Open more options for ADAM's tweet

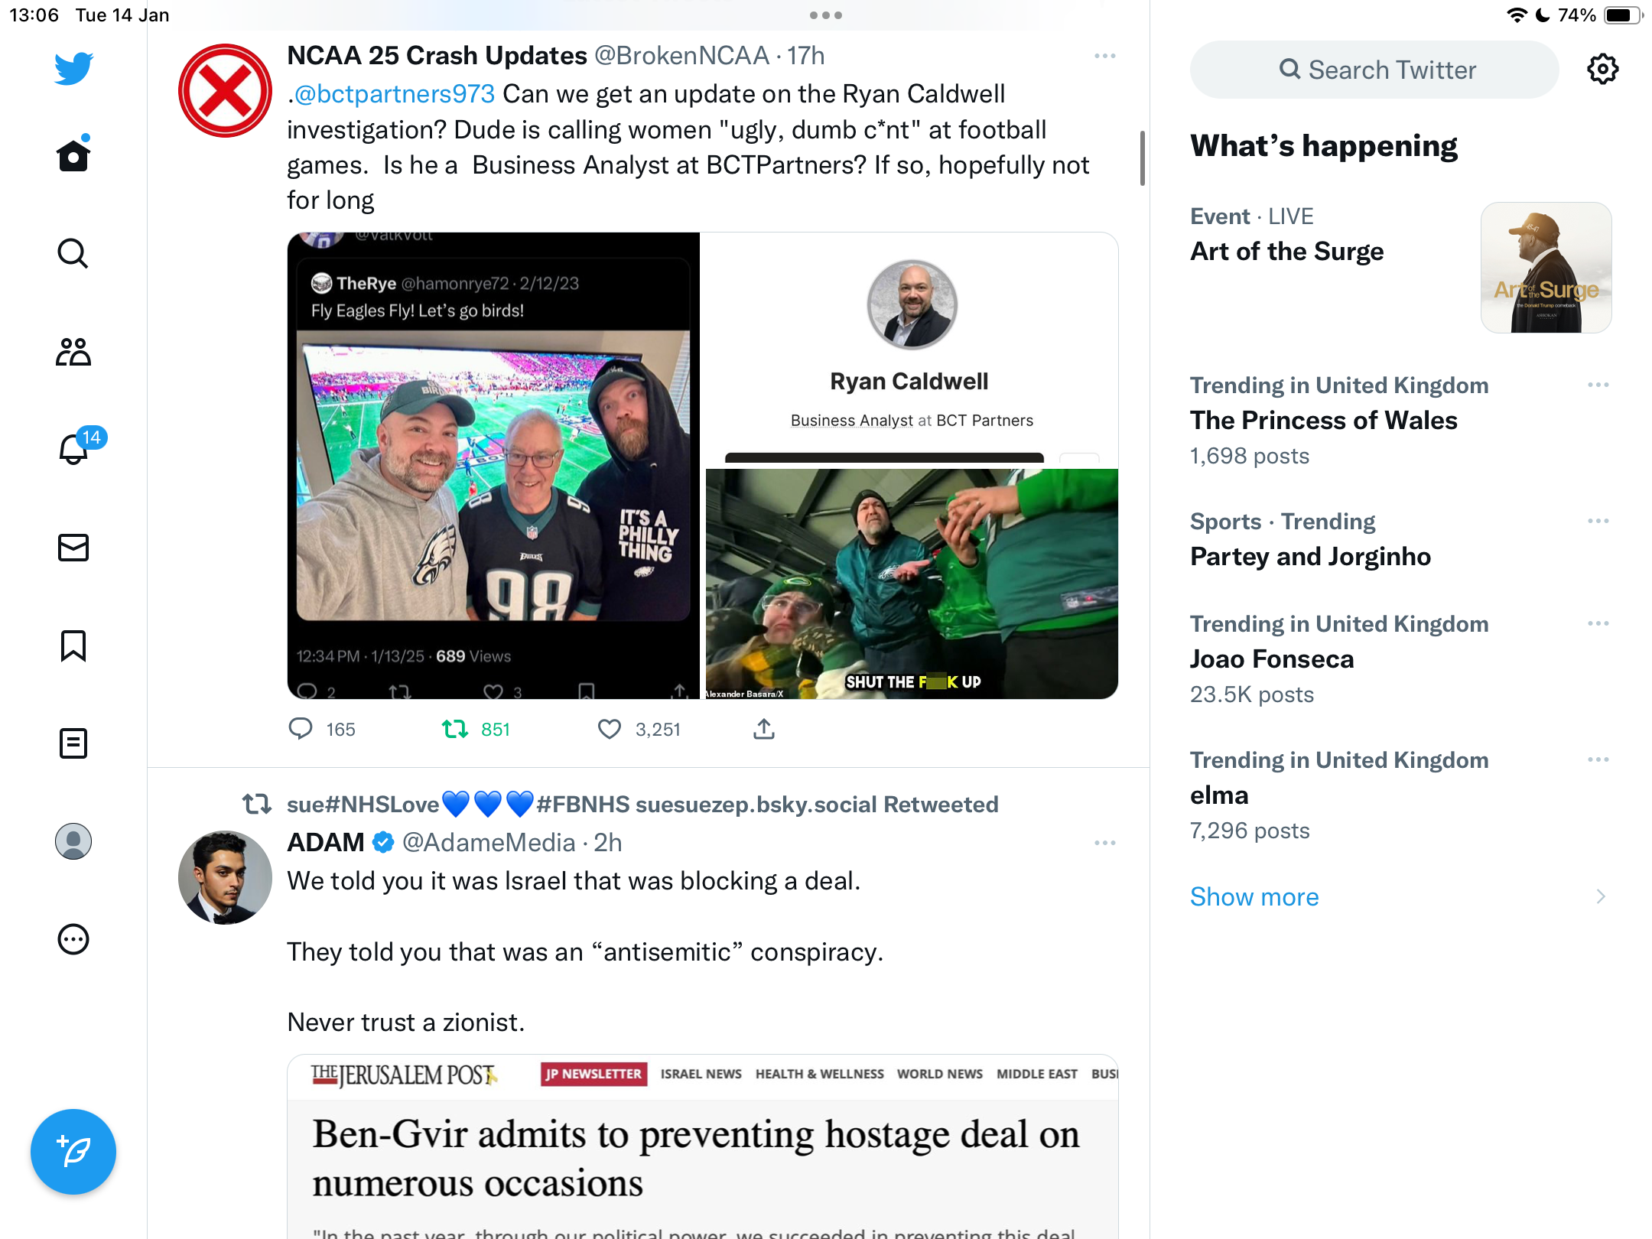1105,843
